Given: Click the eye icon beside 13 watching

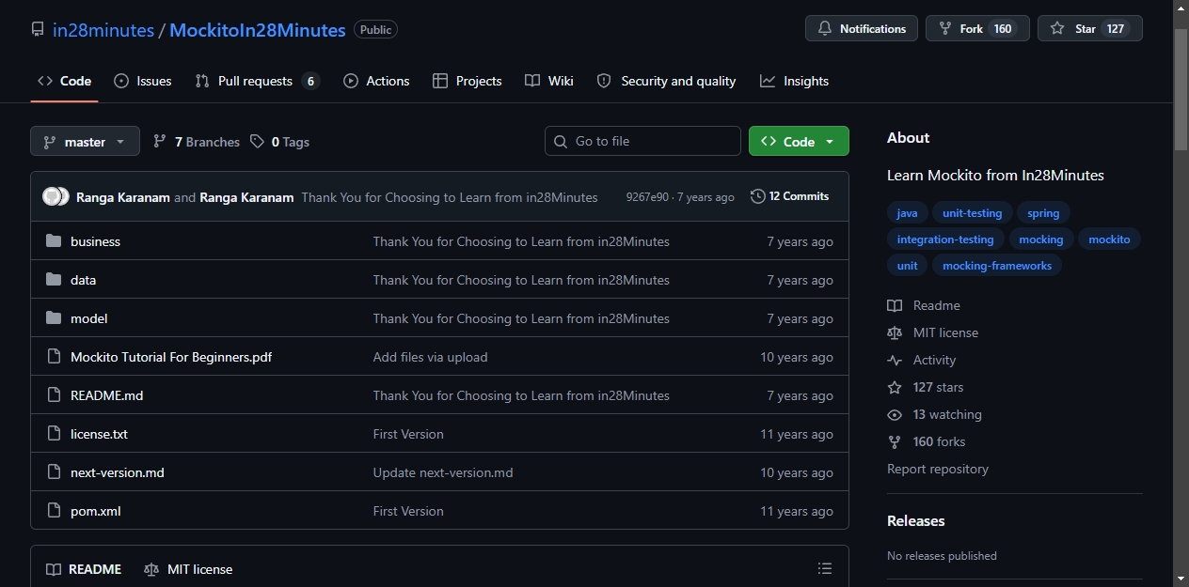Looking at the screenshot, I should pyautogui.click(x=895, y=414).
